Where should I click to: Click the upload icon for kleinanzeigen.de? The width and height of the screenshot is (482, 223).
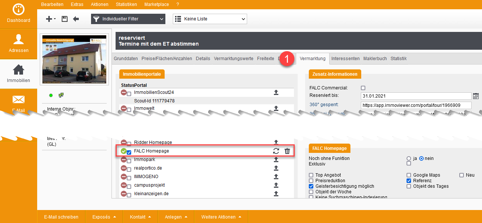point(276,194)
